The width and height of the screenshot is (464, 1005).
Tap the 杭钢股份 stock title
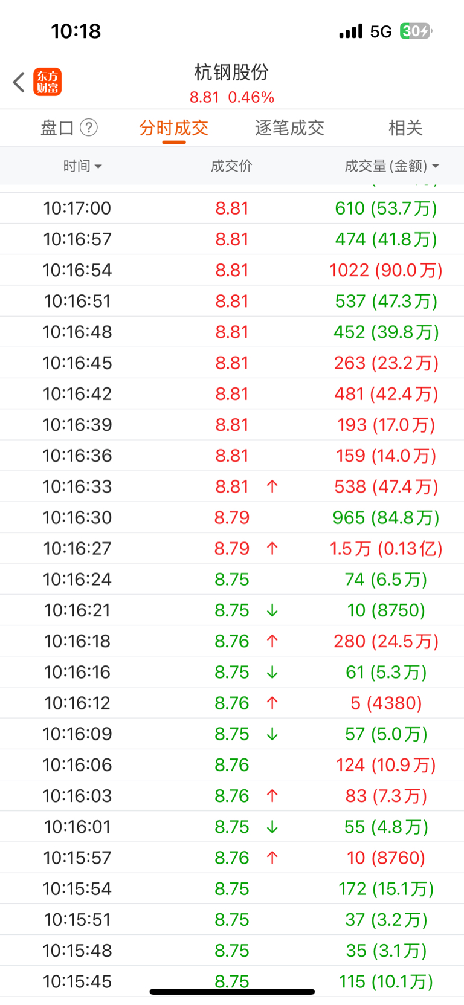[x=231, y=72]
